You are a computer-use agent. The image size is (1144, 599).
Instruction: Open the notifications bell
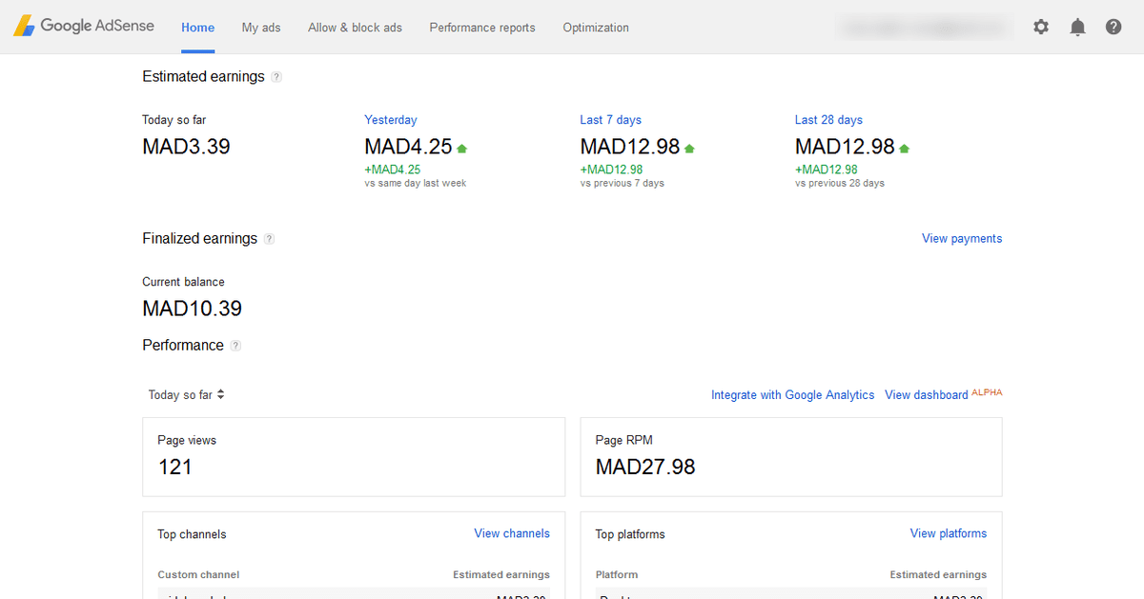click(x=1077, y=28)
